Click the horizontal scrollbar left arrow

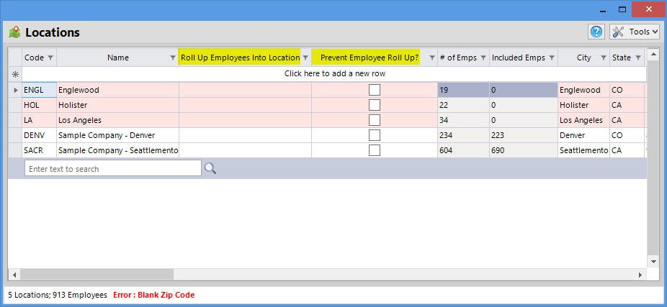tap(14, 275)
